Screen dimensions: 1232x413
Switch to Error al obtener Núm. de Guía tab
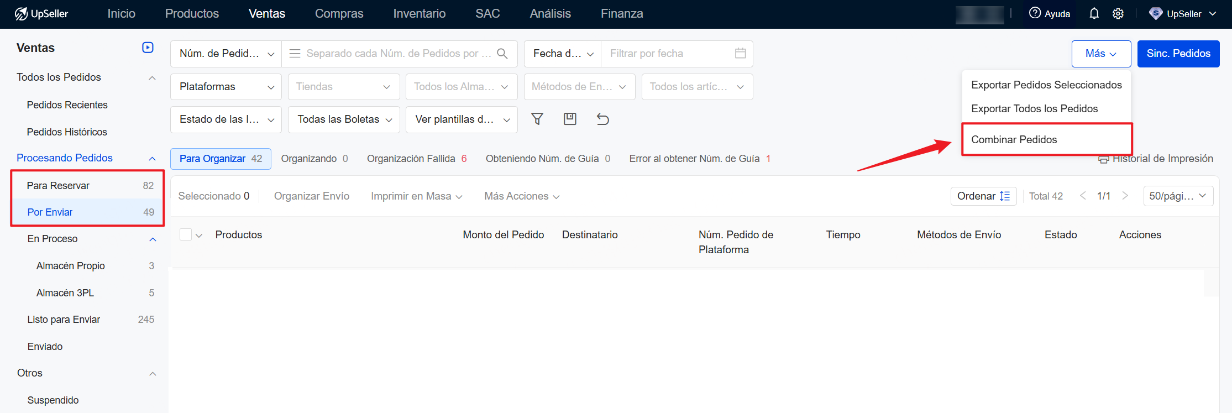[x=700, y=159]
